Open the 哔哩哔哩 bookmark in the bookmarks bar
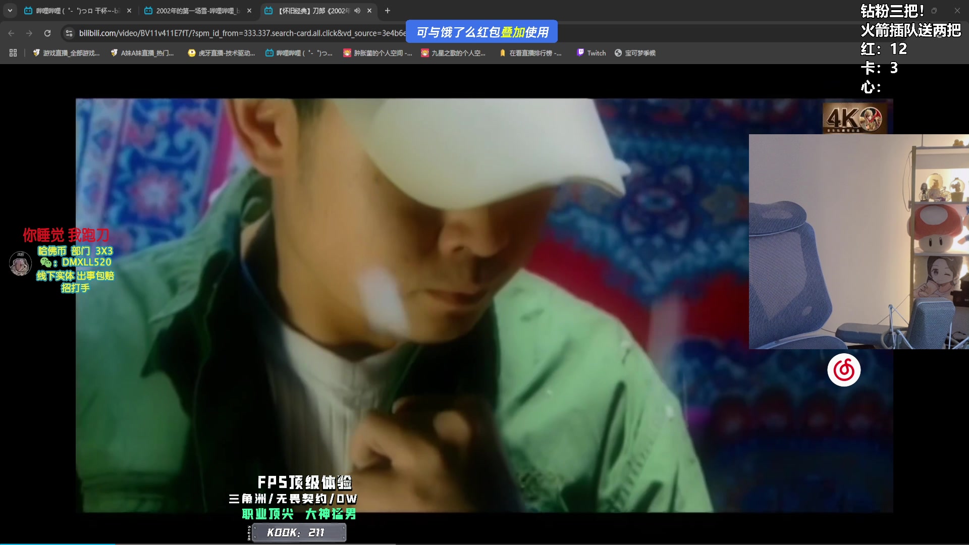This screenshot has width=969, height=545. click(x=299, y=53)
